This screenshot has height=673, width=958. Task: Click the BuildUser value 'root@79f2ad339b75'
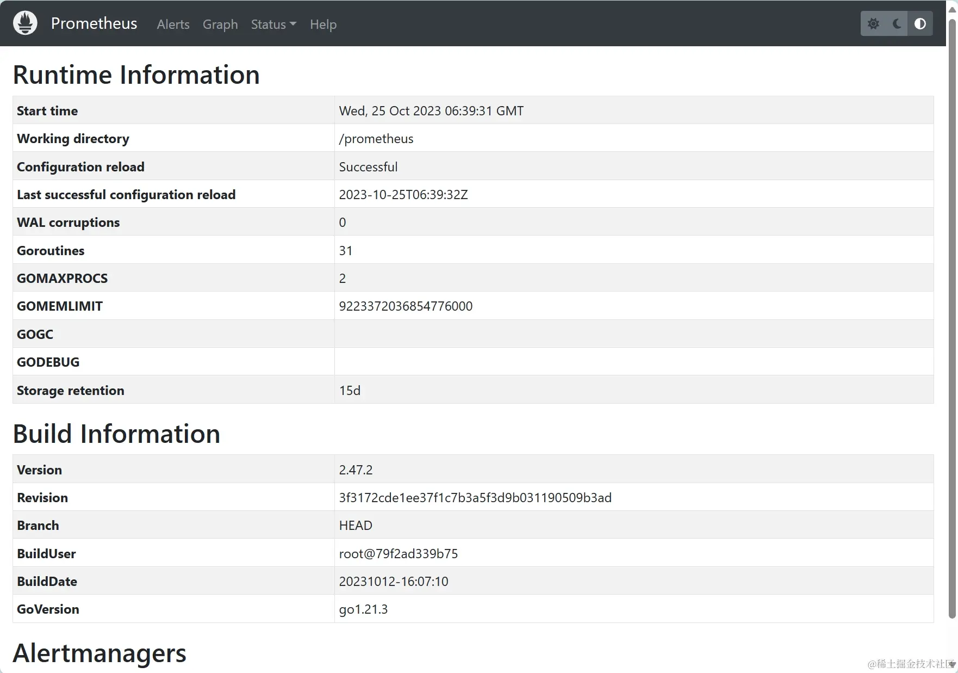[x=399, y=554]
